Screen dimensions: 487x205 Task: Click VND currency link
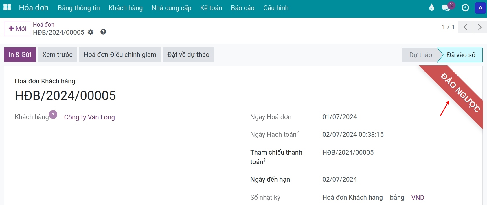coord(418,198)
